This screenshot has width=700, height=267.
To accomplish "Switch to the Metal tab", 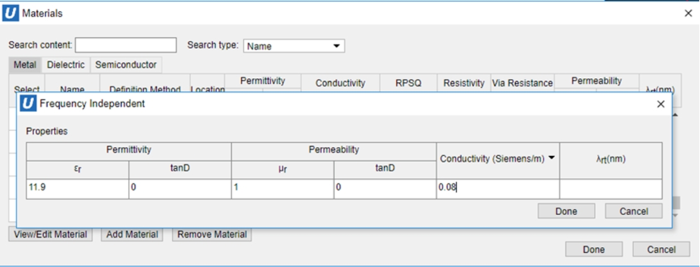I will click(25, 65).
